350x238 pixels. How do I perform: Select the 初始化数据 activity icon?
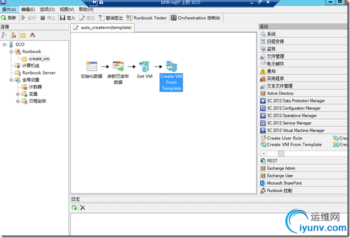pyautogui.click(x=92, y=66)
